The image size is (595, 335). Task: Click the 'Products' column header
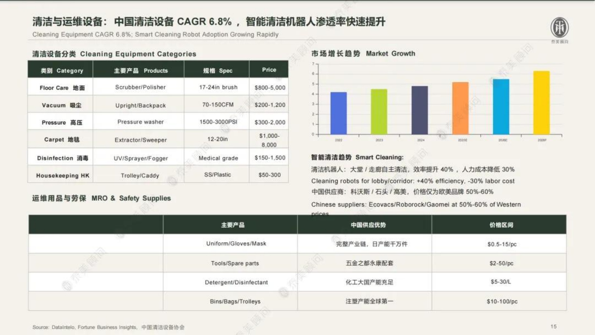(x=139, y=69)
